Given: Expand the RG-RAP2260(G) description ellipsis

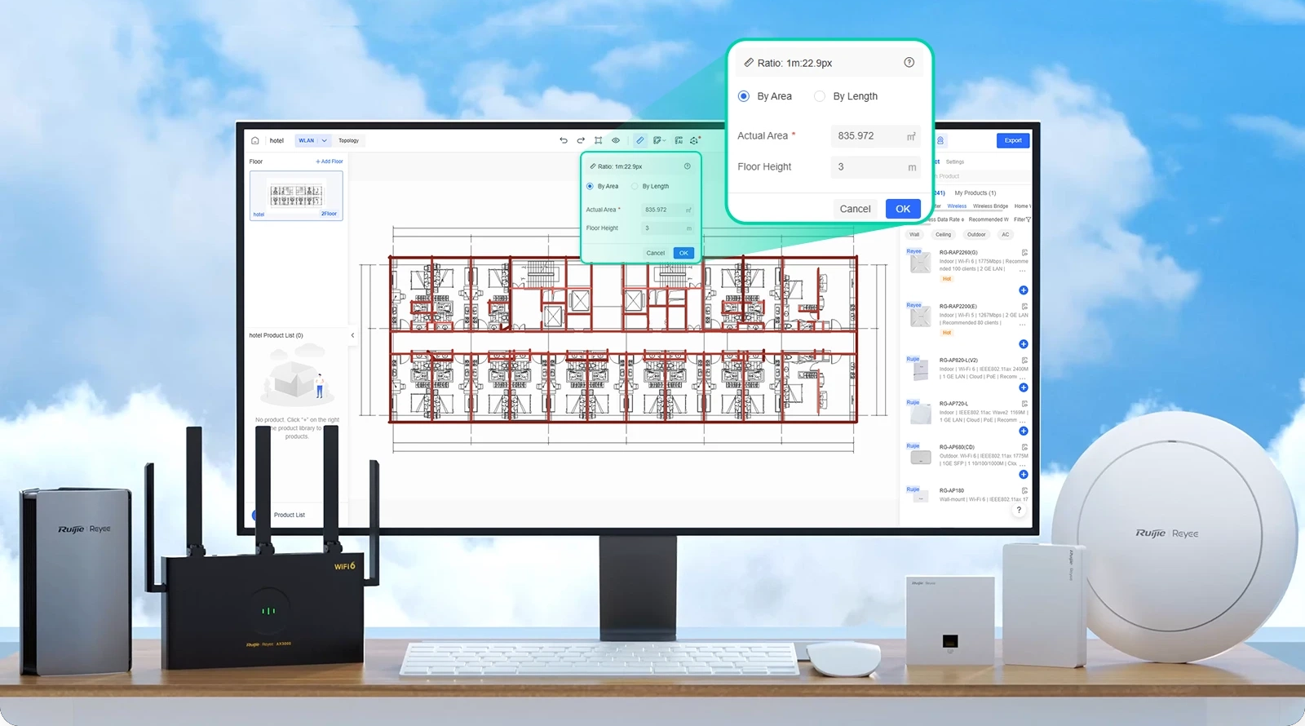Looking at the screenshot, I should pos(1023,269).
